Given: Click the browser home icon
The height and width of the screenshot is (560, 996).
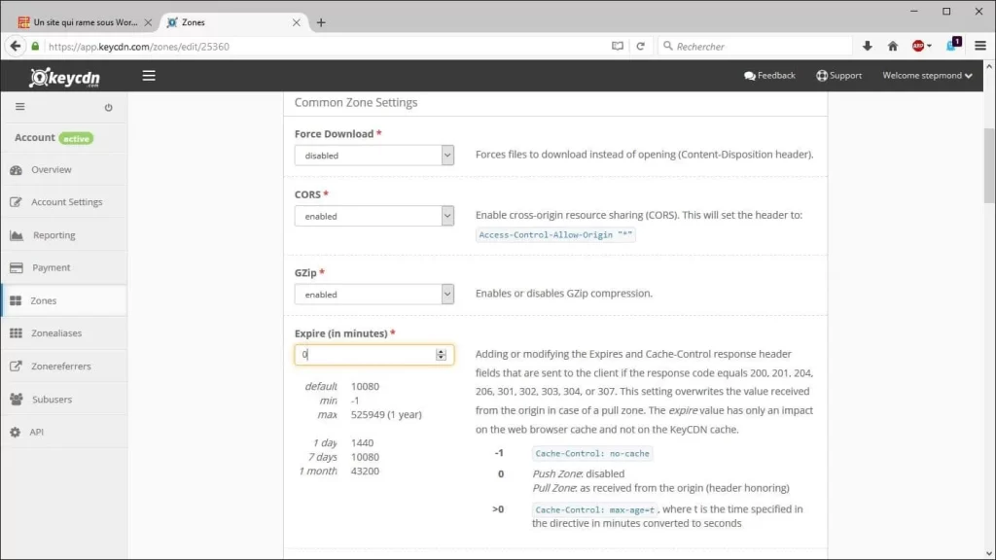Looking at the screenshot, I should pyautogui.click(x=893, y=46).
